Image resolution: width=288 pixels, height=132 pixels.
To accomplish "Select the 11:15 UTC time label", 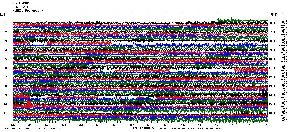I will point(273,68).
